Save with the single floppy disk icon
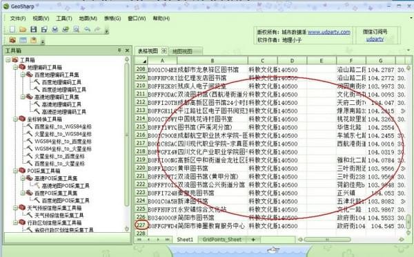 (x=34, y=29)
